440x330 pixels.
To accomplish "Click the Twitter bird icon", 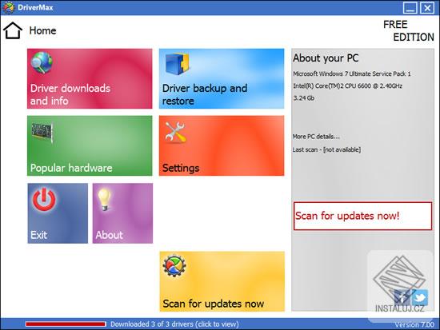I will 420,298.
